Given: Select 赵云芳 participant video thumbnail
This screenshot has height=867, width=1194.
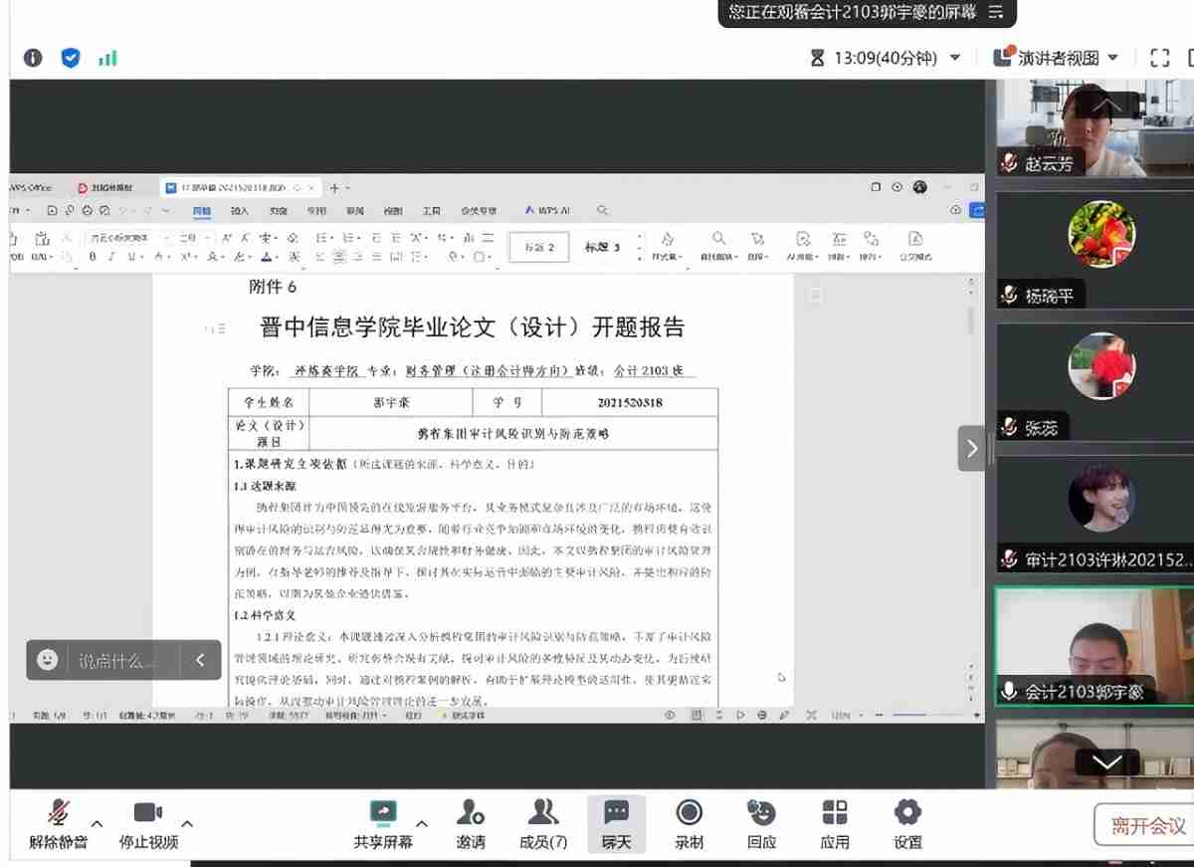Looking at the screenshot, I should click(1094, 129).
